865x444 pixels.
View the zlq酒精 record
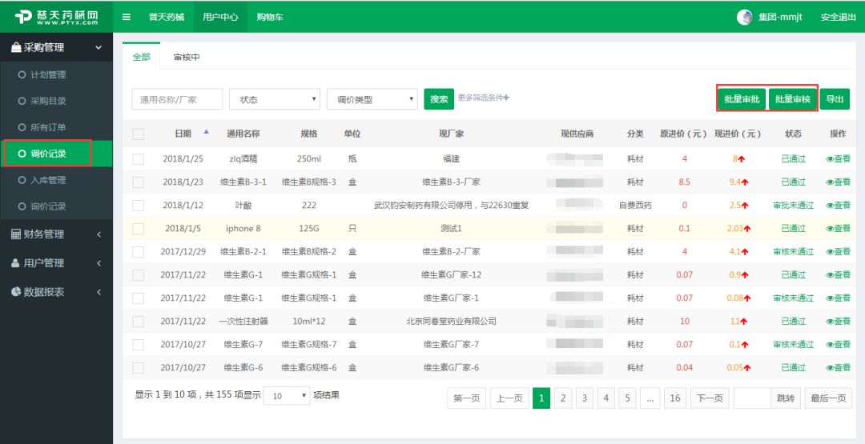(x=838, y=158)
